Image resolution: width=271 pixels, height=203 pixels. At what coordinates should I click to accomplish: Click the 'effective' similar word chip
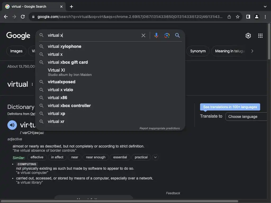coord(37,157)
